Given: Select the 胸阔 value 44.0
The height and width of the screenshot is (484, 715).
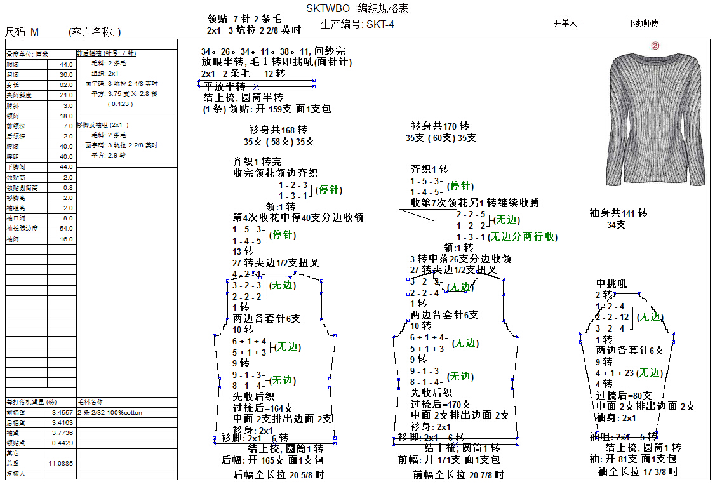Looking at the screenshot, I should pos(66,65).
